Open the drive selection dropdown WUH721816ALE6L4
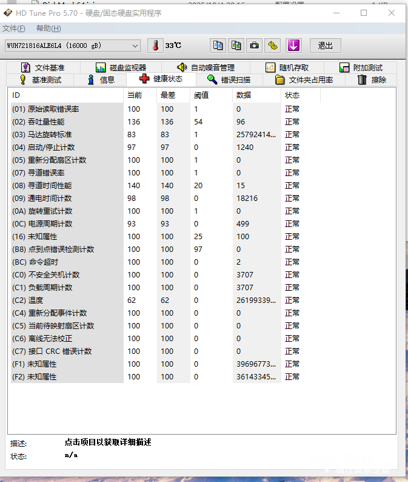This screenshot has width=408, height=482. point(73,46)
